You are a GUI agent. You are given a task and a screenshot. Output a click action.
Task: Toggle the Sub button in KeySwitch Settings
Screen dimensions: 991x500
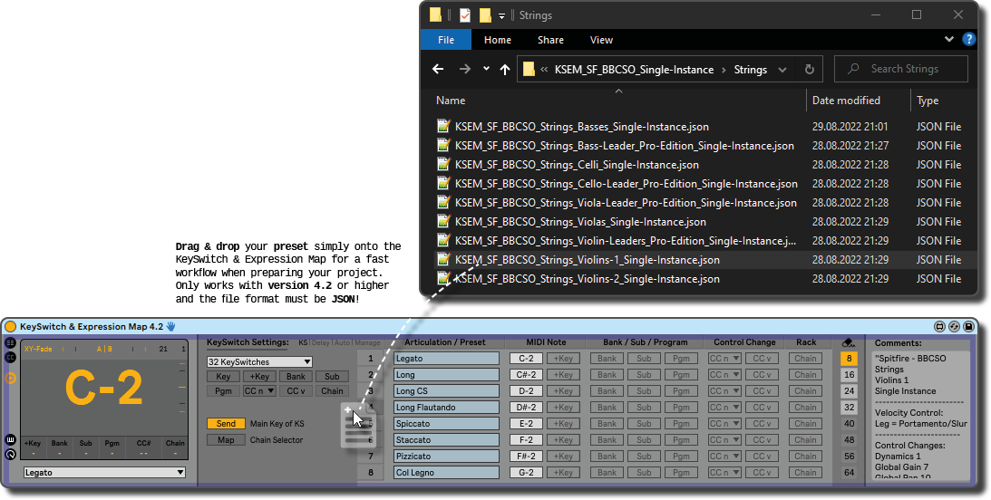[x=332, y=376]
